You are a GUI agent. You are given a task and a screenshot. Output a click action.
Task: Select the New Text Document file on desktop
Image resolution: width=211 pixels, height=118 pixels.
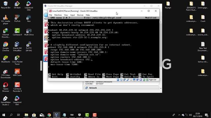pyautogui.click(x=203, y=47)
